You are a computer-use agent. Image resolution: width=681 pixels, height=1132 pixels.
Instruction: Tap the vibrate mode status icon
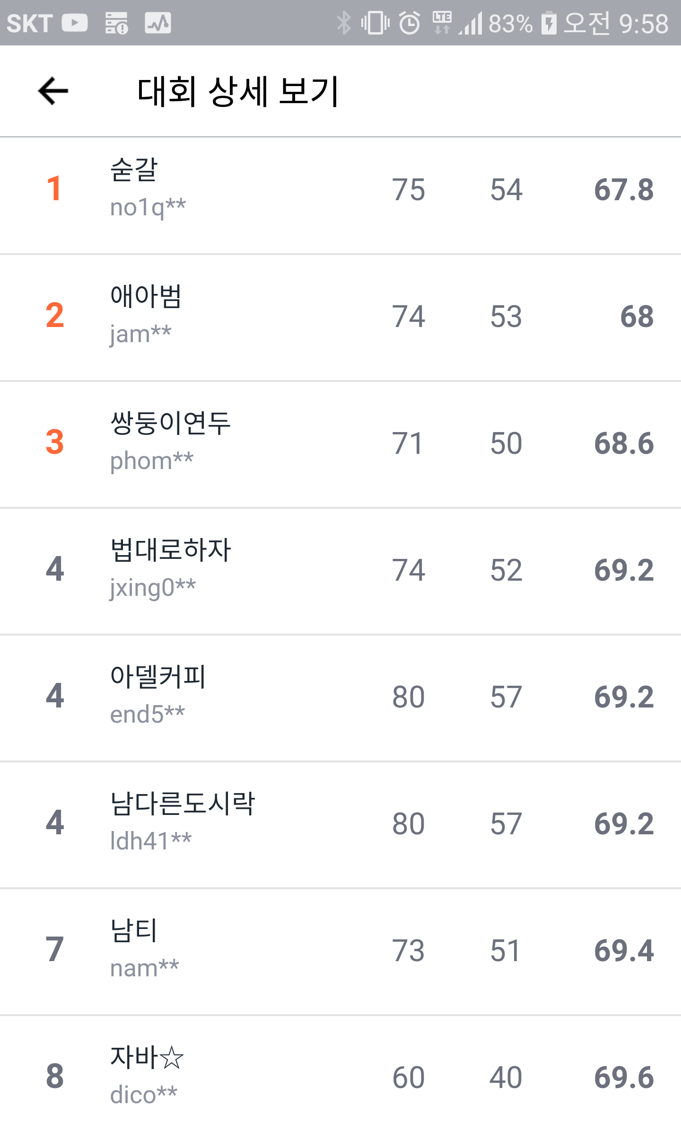[x=375, y=23]
